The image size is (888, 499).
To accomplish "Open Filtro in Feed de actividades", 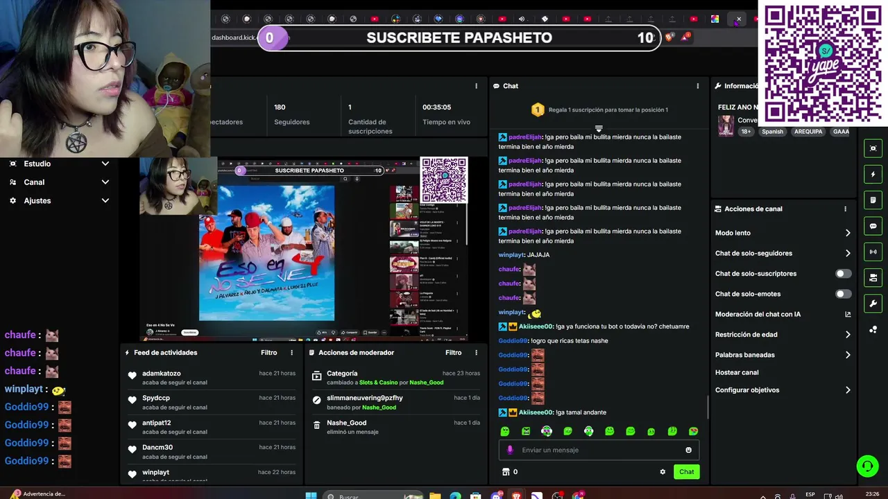I will [x=268, y=353].
